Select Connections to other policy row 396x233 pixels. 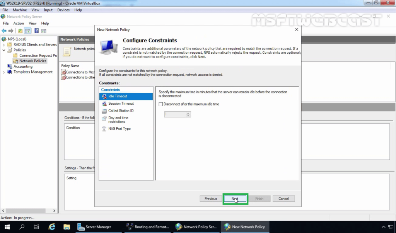pos(78,78)
